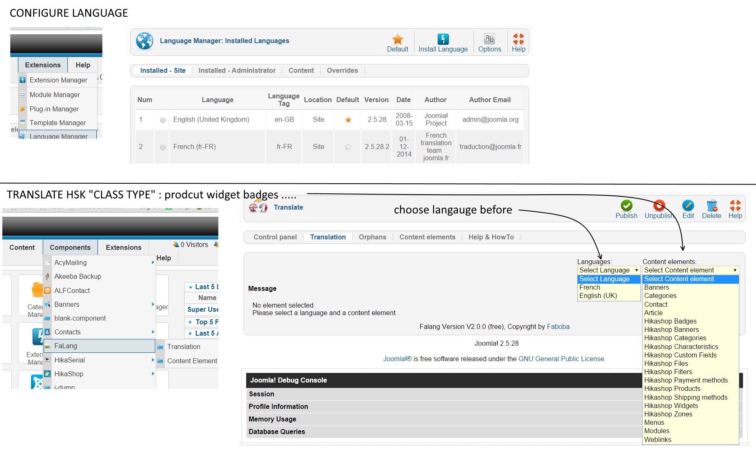Select the English (United Kingdom) radio button
The height and width of the screenshot is (452, 756).
point(163,120)
